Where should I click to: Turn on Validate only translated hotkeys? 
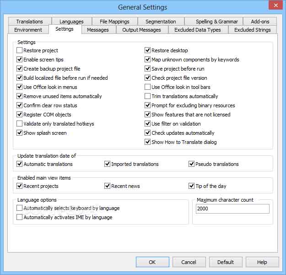[x=20, y=124]
